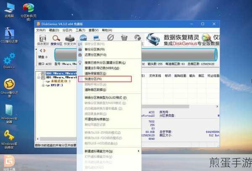252x171 pixels.
Task: Open the 分区助手 desktop shortcut
Action: pos(29,12)
